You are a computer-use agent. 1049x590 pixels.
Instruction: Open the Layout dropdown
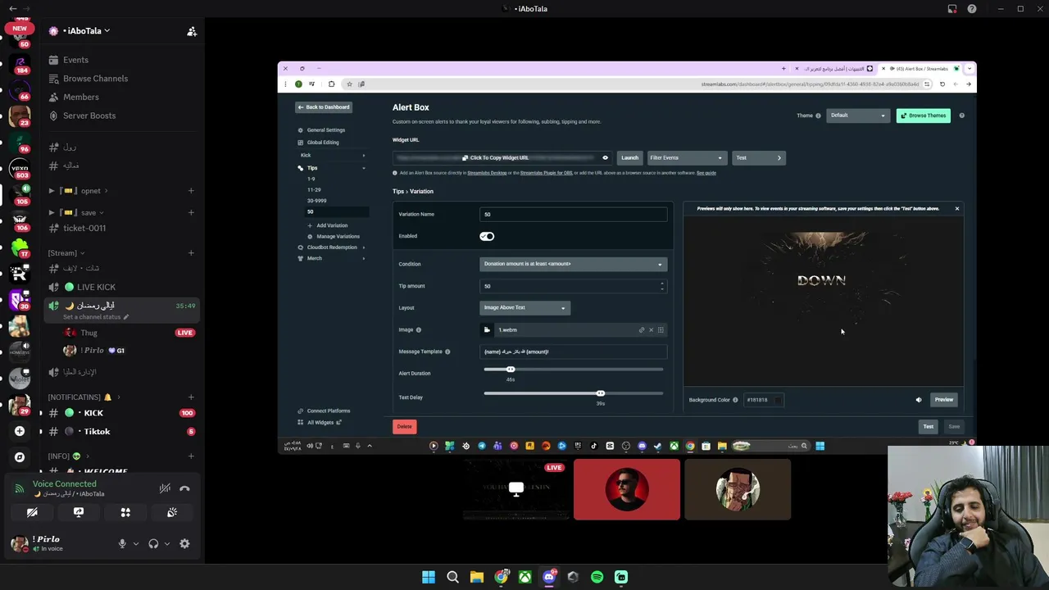[x=524, y=307]
